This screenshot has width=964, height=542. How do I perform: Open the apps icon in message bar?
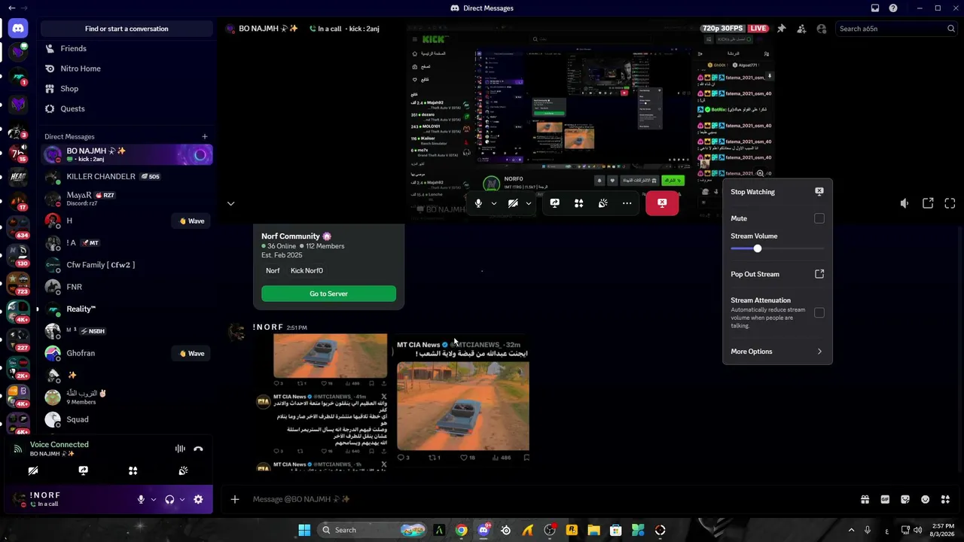coord(945,499)
